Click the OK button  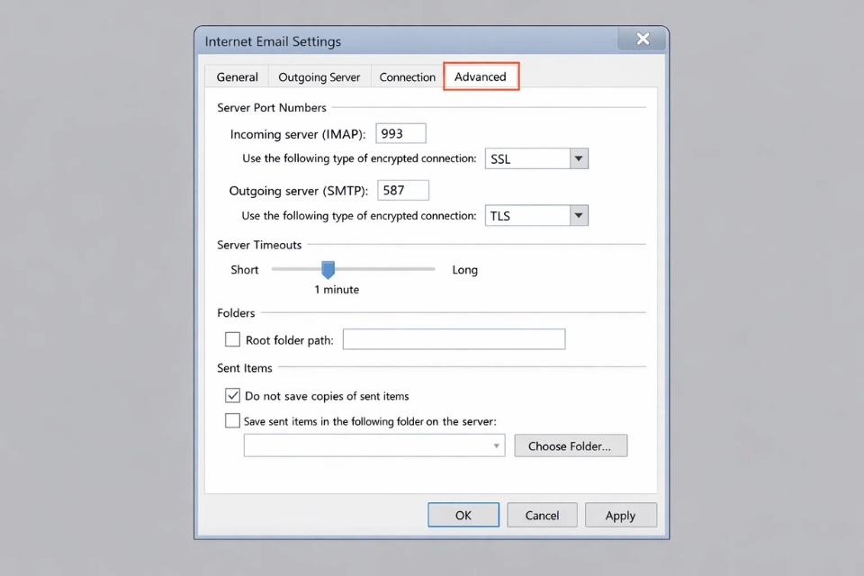[463, 515]
